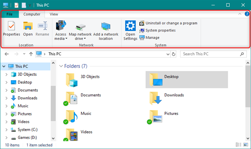Click navigation pane scroll down arrow
251x149 pixels.
(53, 138)
